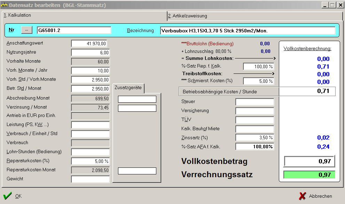Click the Versicherung input field
The image size is (345, 204).
tap(254, 111)
